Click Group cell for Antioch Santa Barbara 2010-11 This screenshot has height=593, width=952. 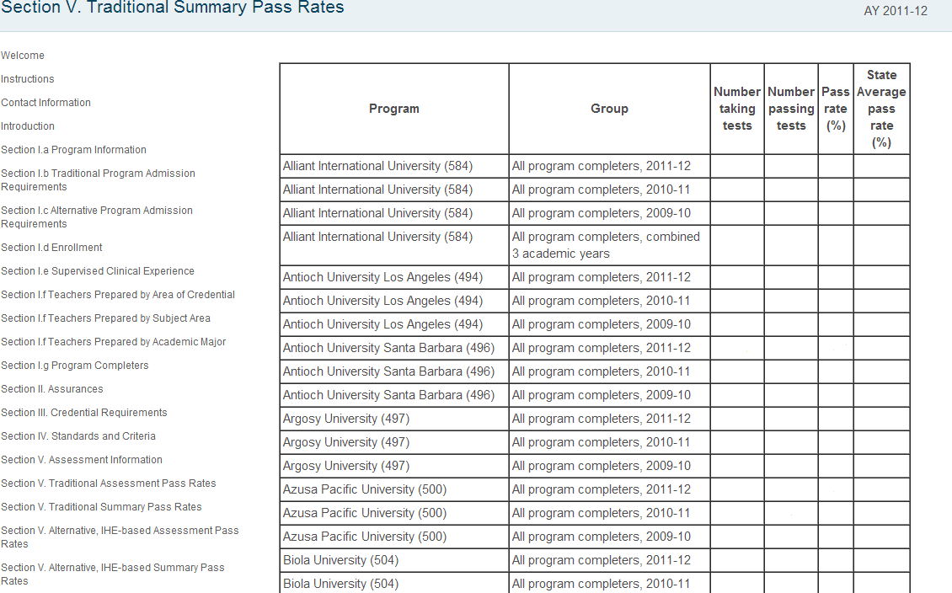[x=610, y=372]
